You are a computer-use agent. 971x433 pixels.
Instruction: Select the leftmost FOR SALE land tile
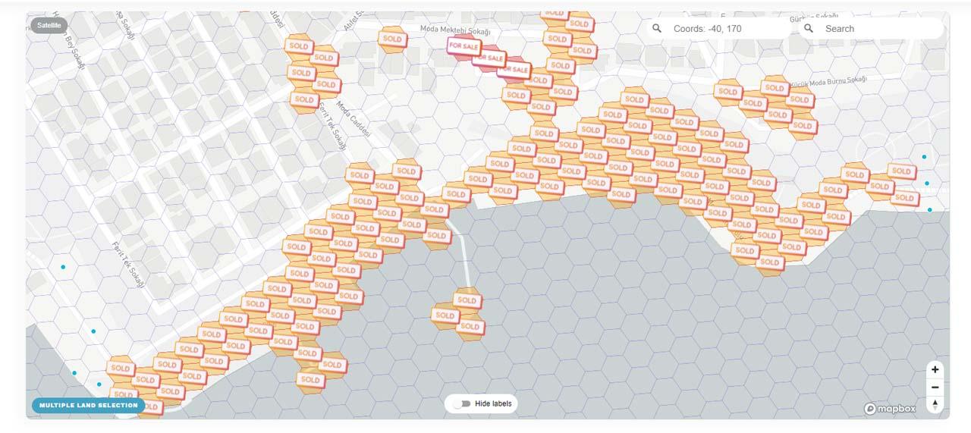[464, 46]
